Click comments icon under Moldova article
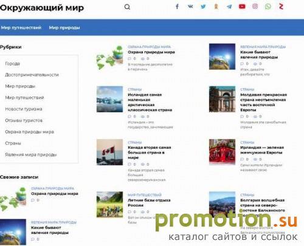 242,117
